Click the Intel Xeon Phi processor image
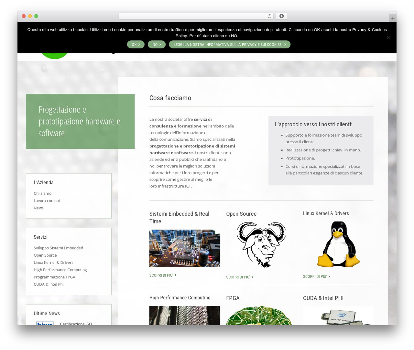Screen dimensions: 414x350 pyautogui.click(x=338, y=316)
